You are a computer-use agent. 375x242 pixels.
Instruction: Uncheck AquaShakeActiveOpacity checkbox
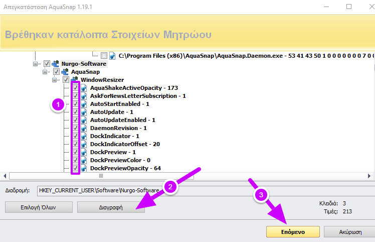coord(75,88)
